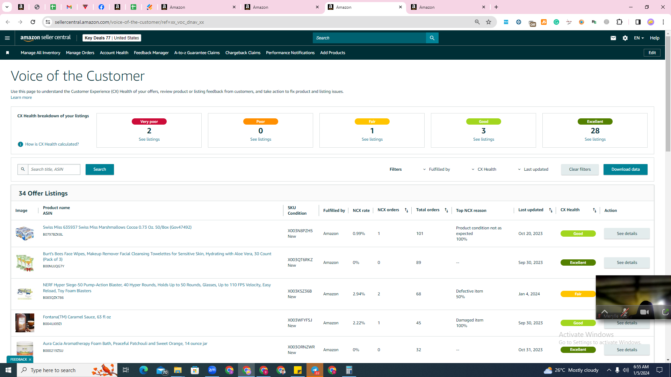Viewport: 671px width, 377px height.
Task: Open the orange JS extension icon
Action: click(x=544, y=22)
